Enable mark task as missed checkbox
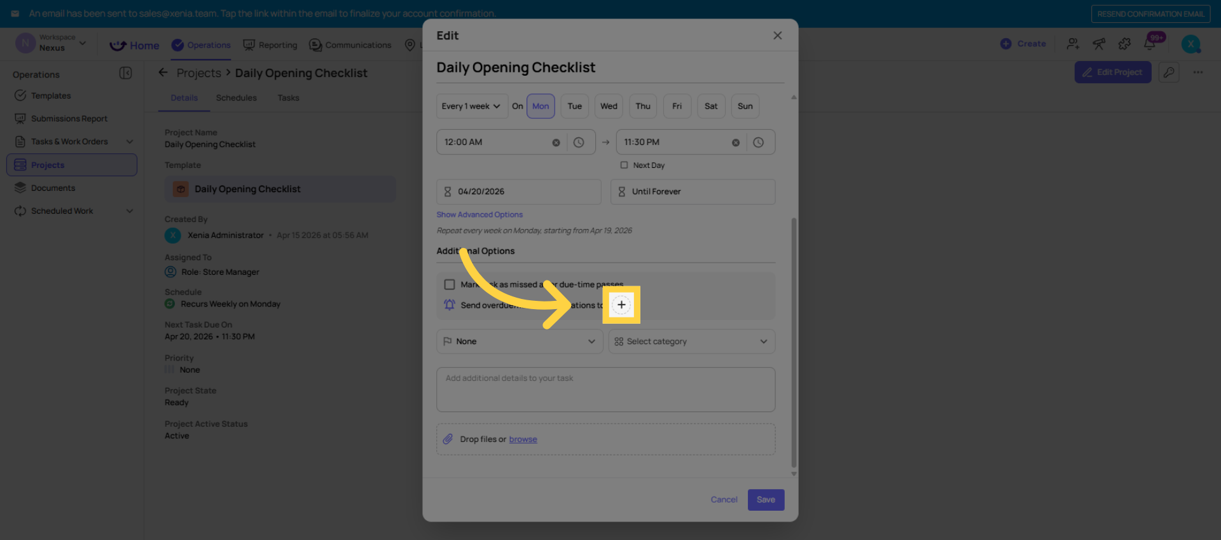Viewport: 1221px width, 540px height. click(x=450, y=284)
